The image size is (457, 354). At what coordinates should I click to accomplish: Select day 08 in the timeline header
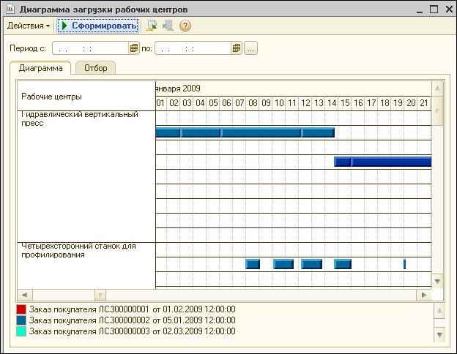[x=253, y=103]
